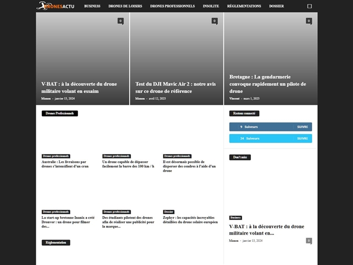Viewport: 353px width, 265px height.
Task: Click date mars 1, 2023
Action: point(252,98)
